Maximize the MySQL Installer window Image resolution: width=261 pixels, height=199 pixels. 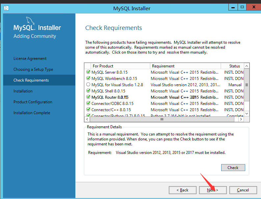click(242, 7)
